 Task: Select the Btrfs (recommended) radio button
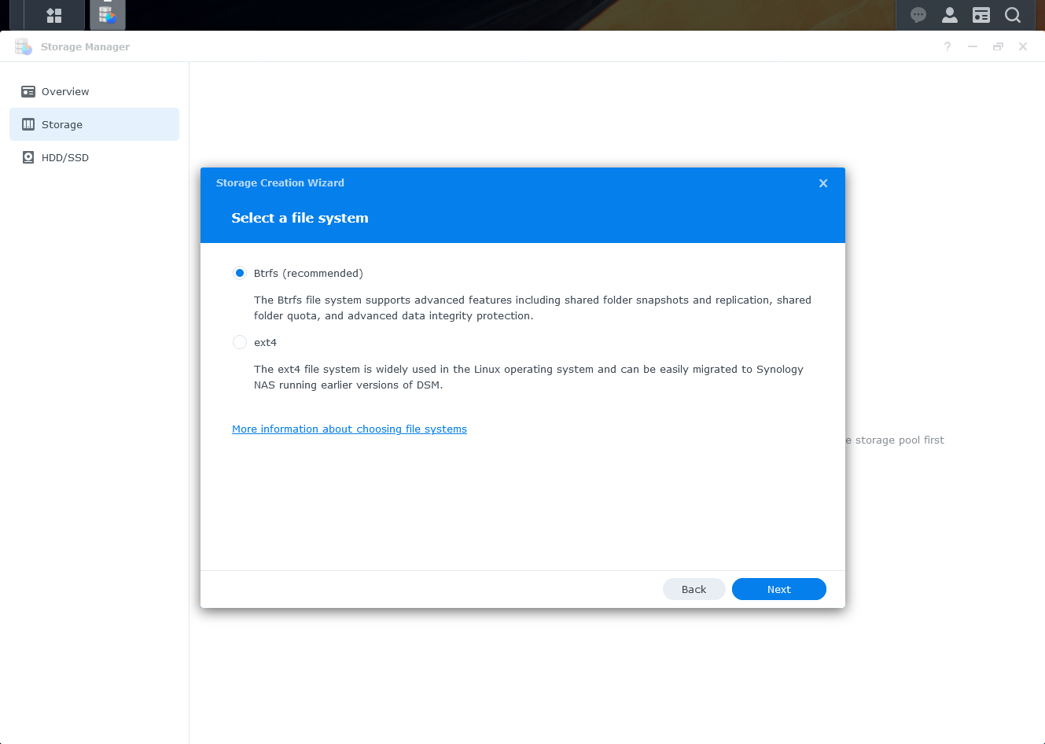240,273
